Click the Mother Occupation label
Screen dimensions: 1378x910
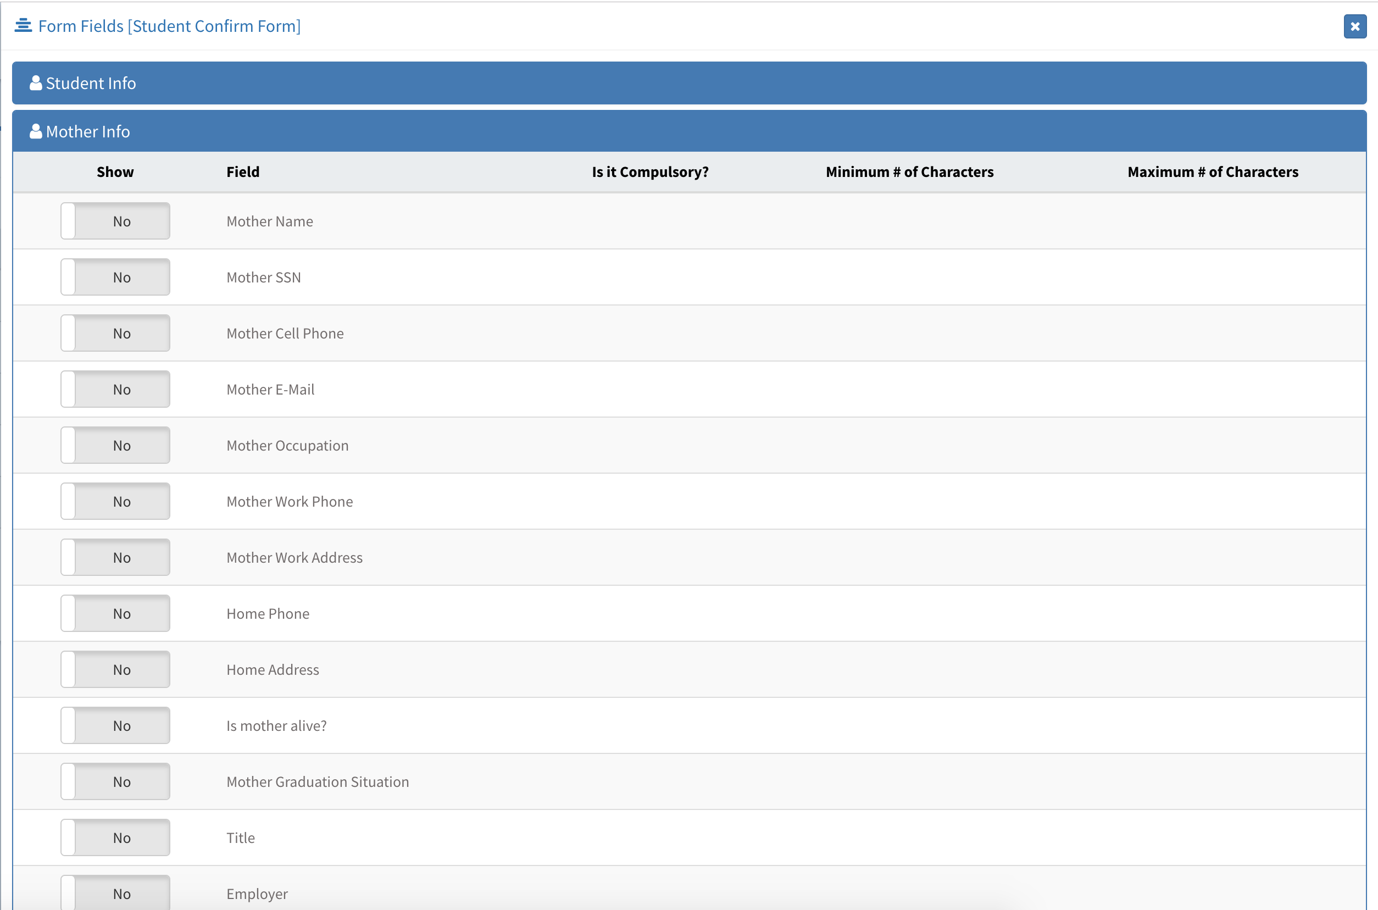pos(288,446)
